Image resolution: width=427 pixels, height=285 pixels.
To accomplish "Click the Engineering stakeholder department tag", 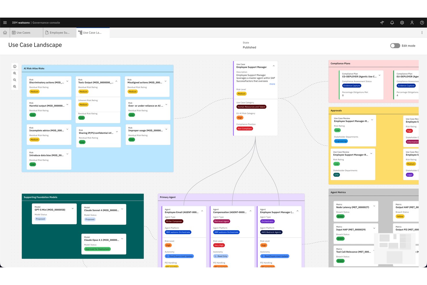I will click(341, 141).
